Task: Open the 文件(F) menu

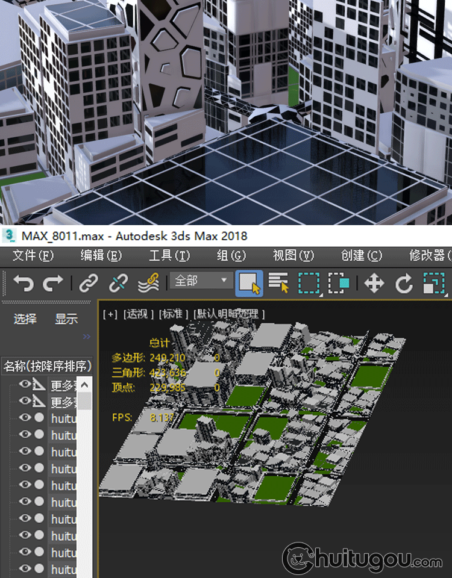Action: (33, 256)
